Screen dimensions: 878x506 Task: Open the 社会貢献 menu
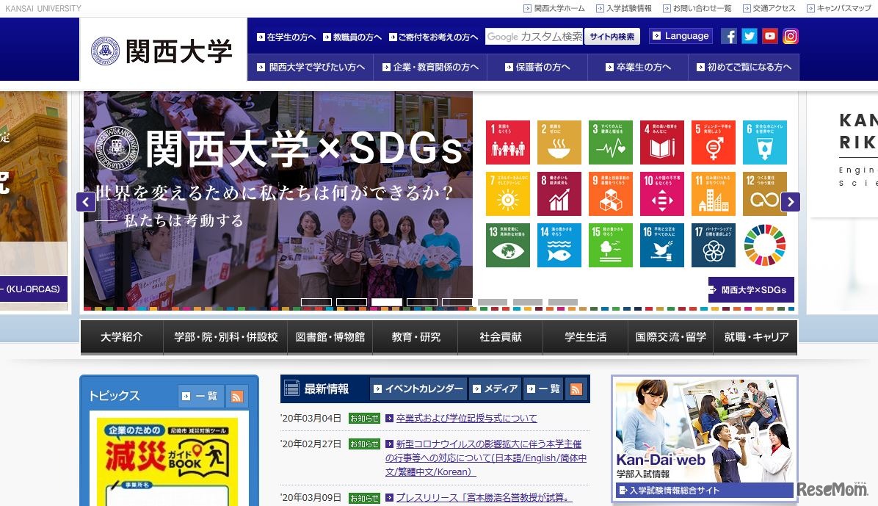501,337
